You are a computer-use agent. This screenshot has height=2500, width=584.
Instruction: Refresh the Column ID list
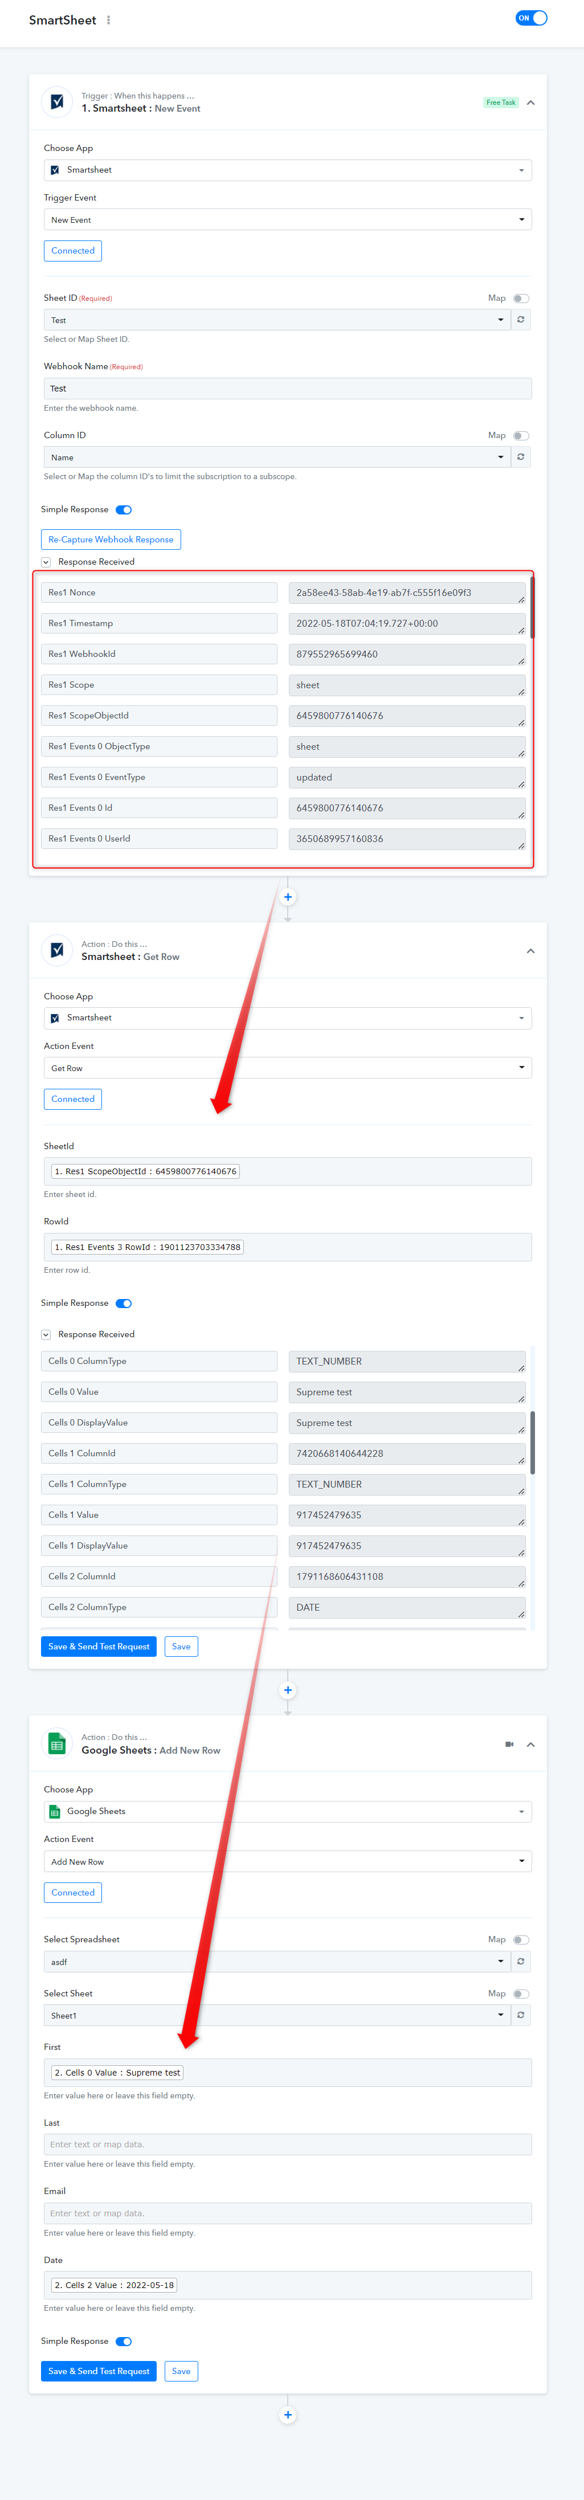point(521,457)
